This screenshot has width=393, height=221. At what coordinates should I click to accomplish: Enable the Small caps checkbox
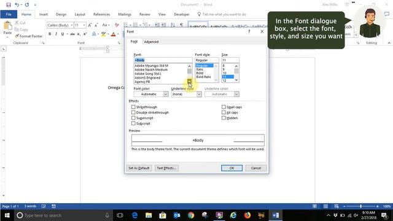click(224, 107)
